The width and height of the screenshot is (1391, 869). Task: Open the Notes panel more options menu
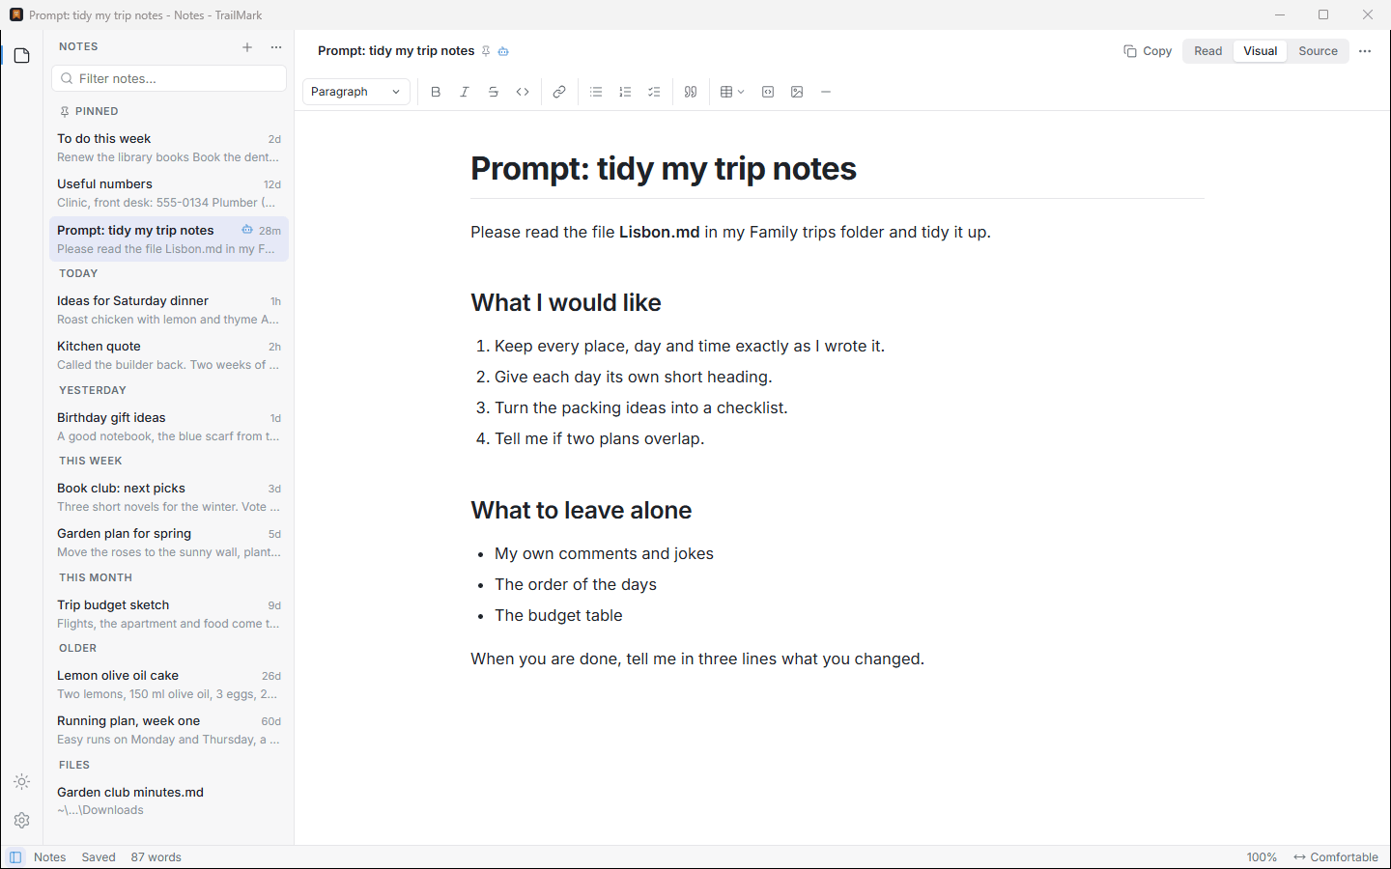[276, 46]
